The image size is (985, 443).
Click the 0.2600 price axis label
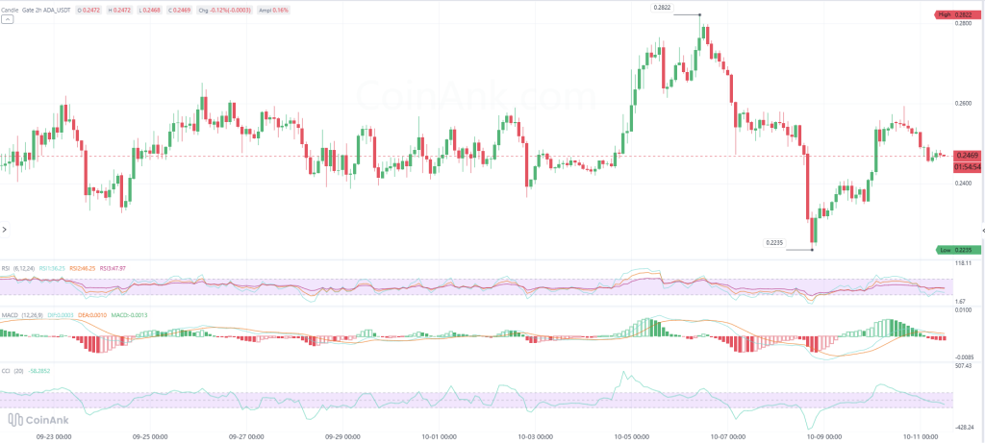tap(963, 103)
